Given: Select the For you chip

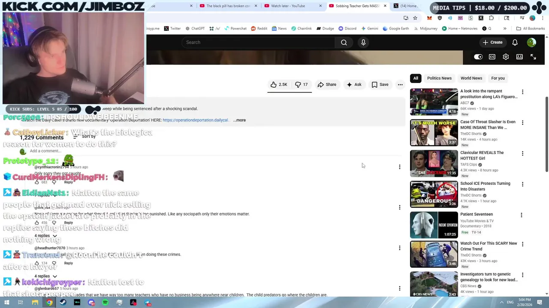Looking at the screenshot, I should (x=498, y=78).
